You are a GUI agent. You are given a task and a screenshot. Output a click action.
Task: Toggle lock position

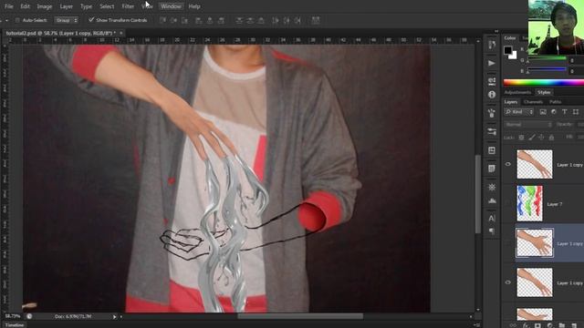[541, 138]
